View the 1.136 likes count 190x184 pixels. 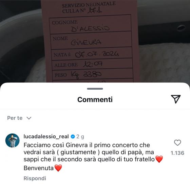(177, 153)
